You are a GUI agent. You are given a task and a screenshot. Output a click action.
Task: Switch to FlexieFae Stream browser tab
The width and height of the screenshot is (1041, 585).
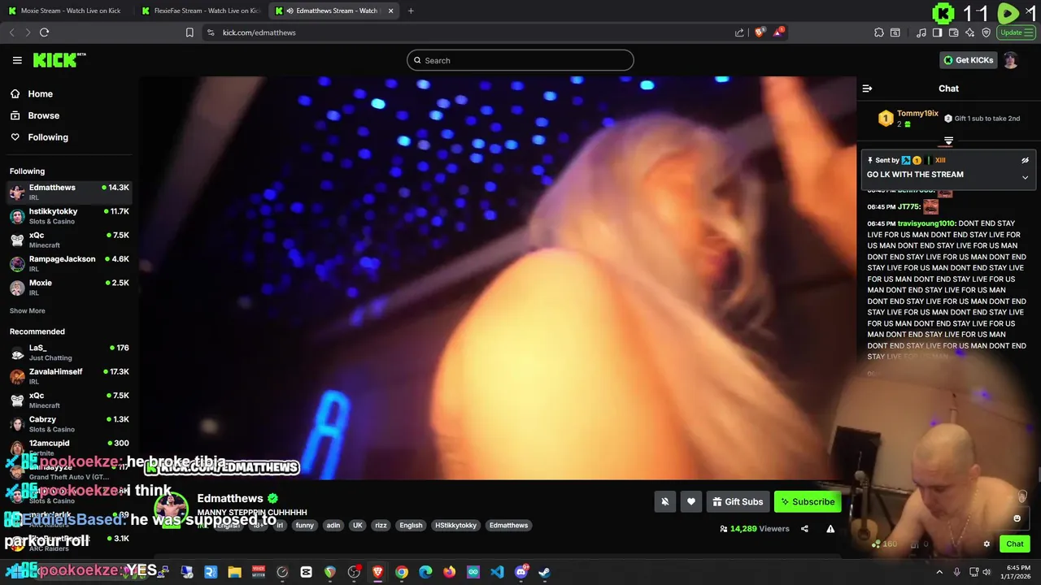(x=199, y=11)
